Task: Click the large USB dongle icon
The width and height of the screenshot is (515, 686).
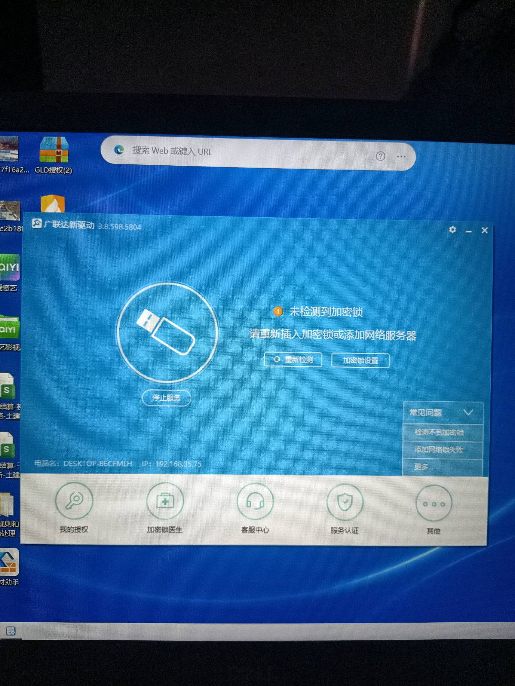Action: tap(167, 332)
